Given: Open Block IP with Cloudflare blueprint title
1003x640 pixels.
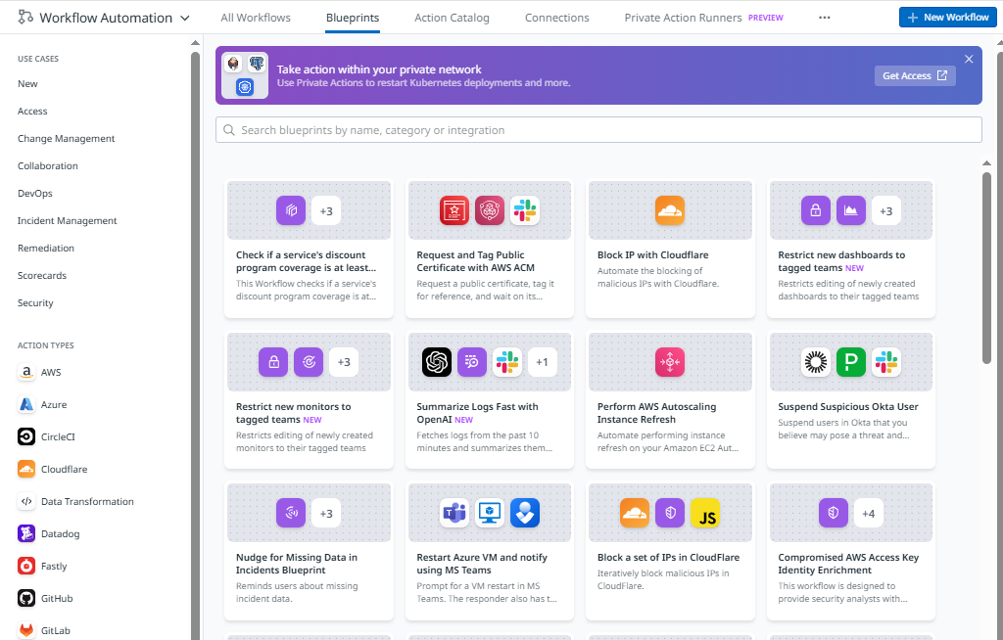Looking at the screenshot, I should coord(652,255).
